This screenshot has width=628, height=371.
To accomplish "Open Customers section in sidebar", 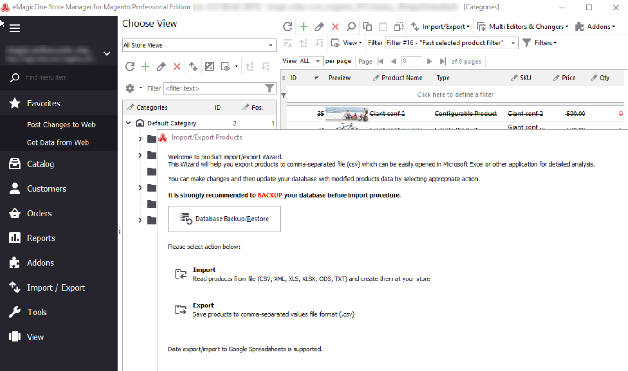I will (x=59, y=189).
